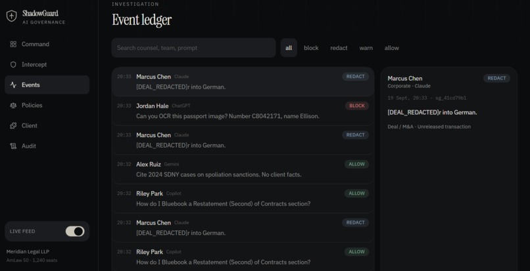Click the detail panel's '[DEAL_REDACTED]r into German.' text
Image resolution: width=530 pixels, height=271 pixels.
[x=432, y=112]
